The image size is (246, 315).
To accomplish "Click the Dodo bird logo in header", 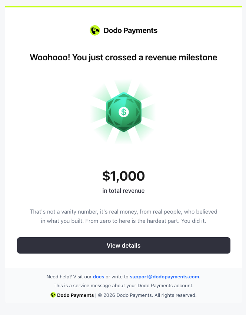I will pos(95,30).
